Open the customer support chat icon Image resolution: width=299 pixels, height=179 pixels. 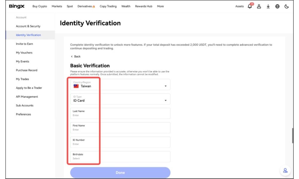point(285,170)
